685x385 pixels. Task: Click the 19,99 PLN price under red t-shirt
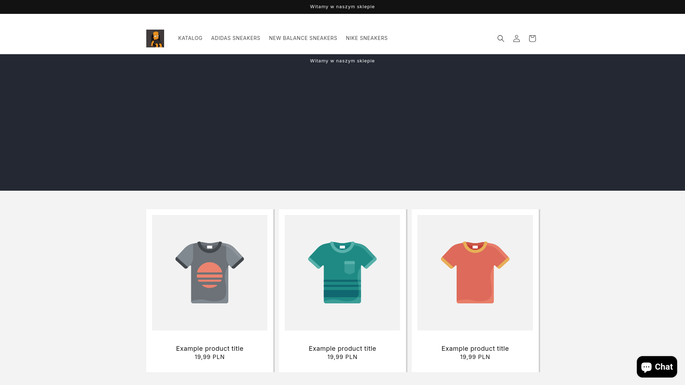(x=475, y=357)
